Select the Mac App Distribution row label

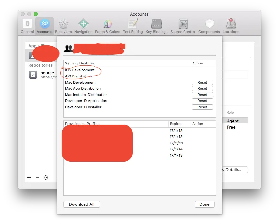(x=83, y=88)
